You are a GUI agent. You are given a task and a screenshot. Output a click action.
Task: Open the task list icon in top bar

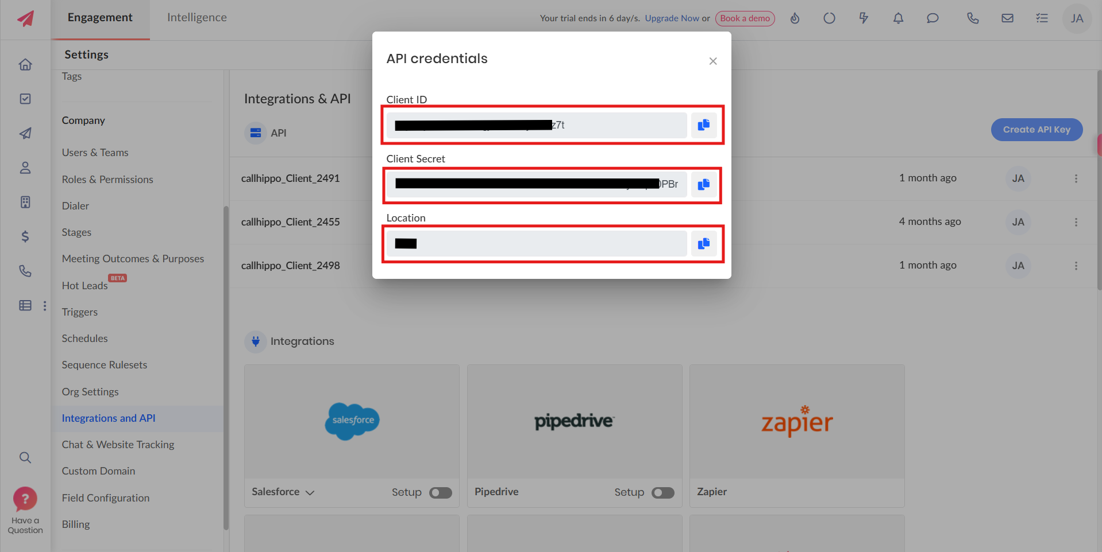[x=1042, y=18]
